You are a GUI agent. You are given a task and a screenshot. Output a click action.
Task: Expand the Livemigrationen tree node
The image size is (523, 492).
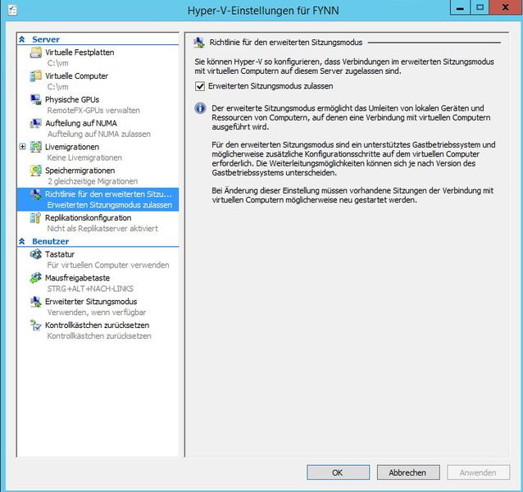pos(22,147)
